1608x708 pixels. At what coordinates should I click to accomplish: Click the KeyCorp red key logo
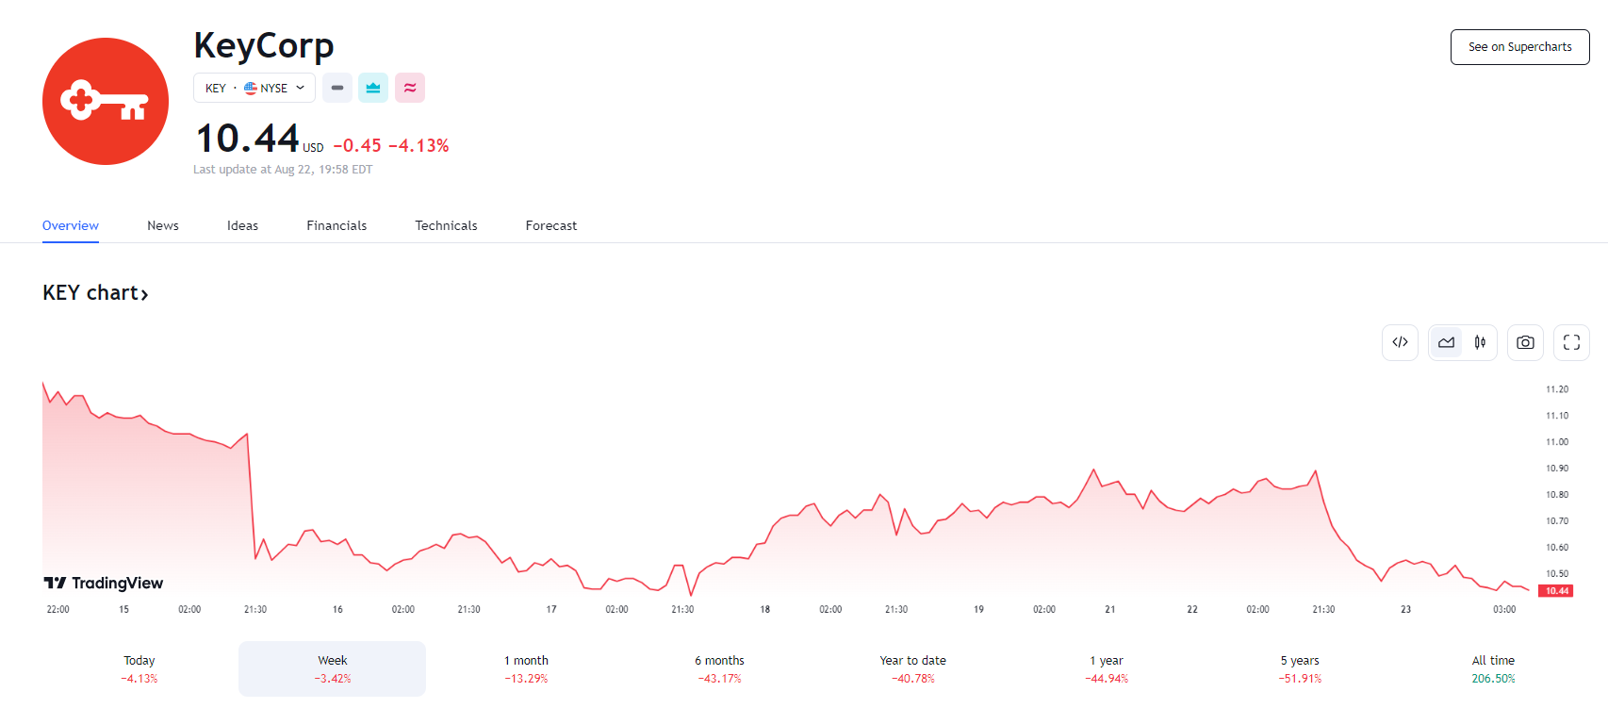(x=106, y=102)
